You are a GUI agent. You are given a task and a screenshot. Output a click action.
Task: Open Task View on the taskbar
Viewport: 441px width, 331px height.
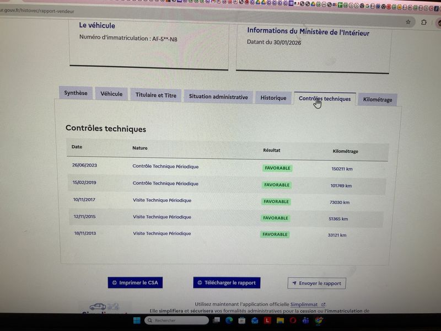(216, 321)
